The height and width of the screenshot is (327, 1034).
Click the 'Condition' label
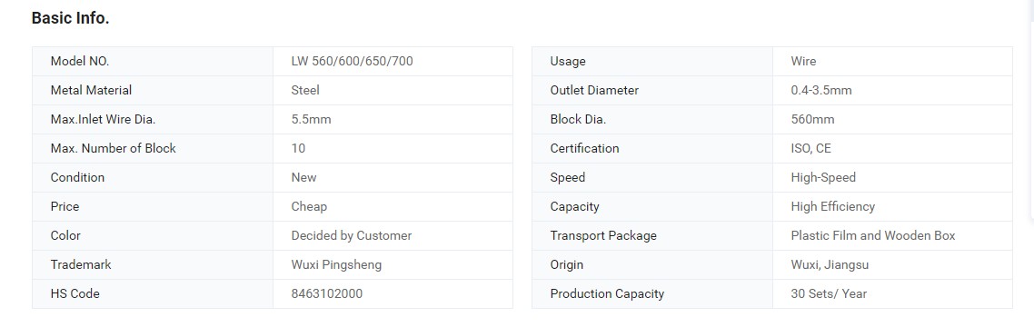pyautogui.click(x=77, y=177)
